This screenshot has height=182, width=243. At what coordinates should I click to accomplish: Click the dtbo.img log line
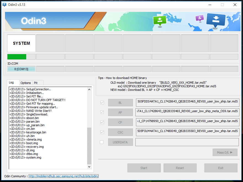(x=24, y=154)
